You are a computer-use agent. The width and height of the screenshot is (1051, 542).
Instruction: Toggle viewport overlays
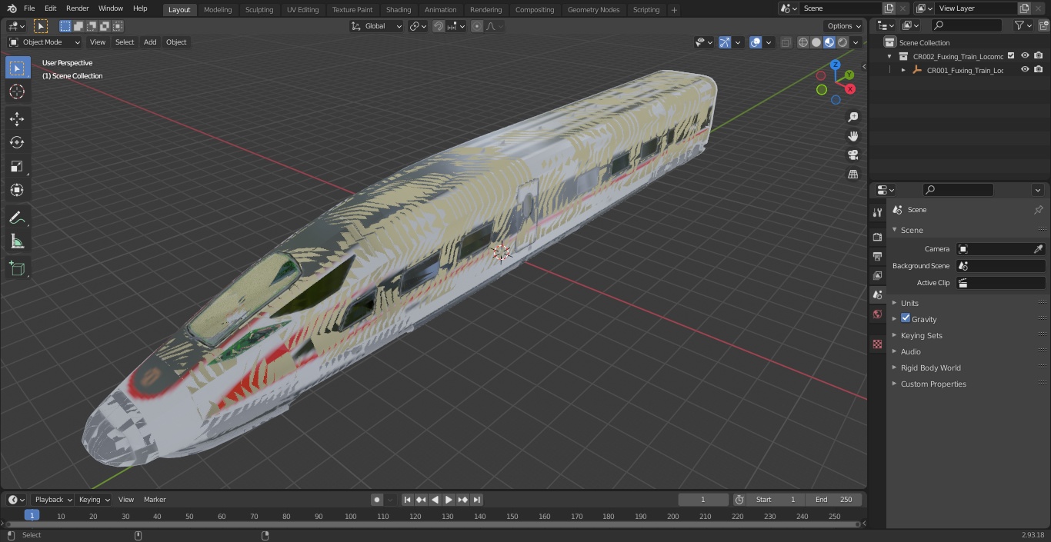[756, 42]
